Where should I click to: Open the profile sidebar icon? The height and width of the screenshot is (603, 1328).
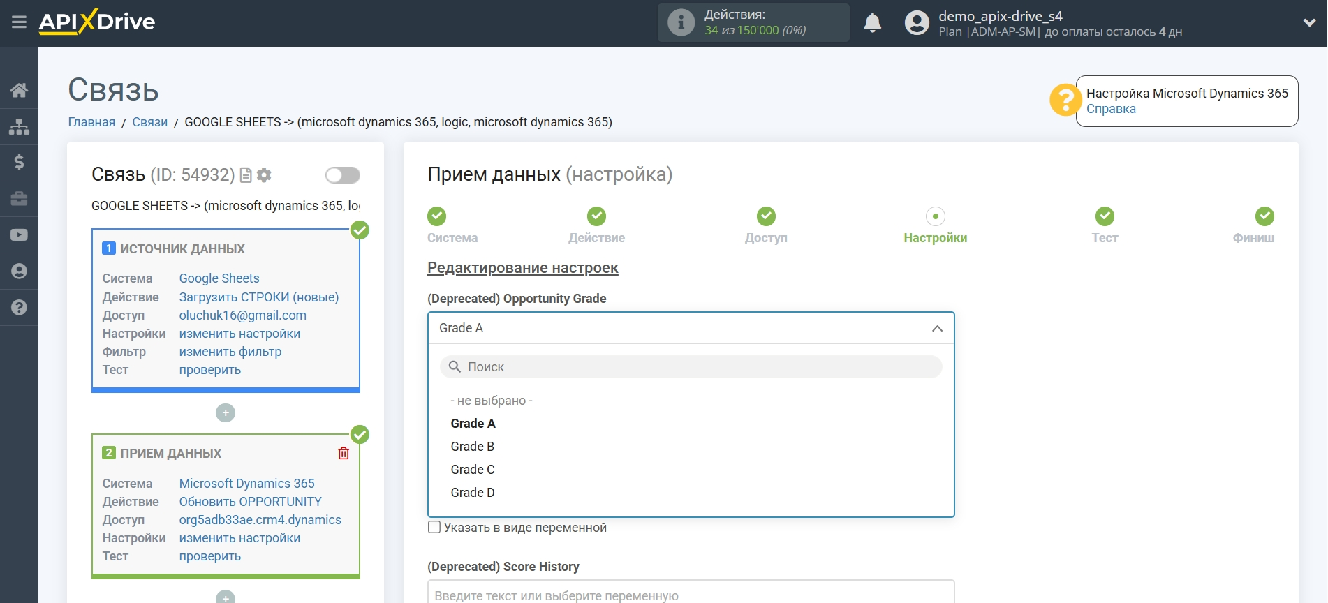19,271
